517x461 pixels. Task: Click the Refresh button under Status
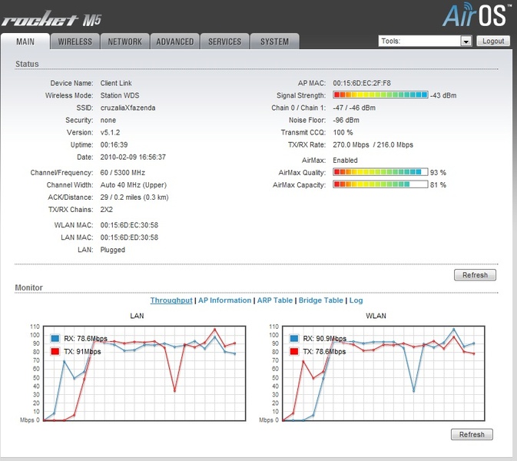475,275
